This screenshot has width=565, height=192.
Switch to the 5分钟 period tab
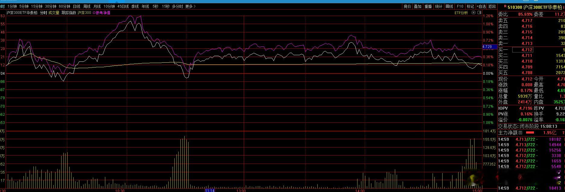tap(24, 6)
